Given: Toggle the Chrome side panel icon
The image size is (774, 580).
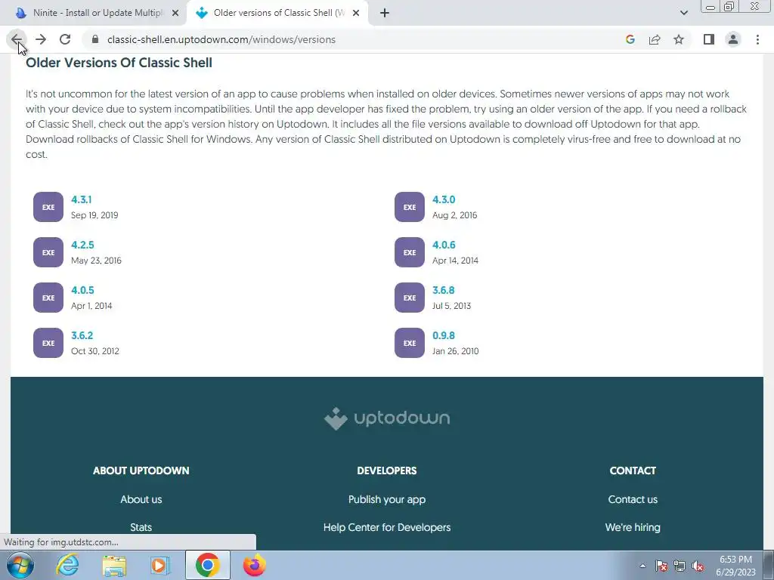Looking at the screenshot, I should [x=709, y=39].
